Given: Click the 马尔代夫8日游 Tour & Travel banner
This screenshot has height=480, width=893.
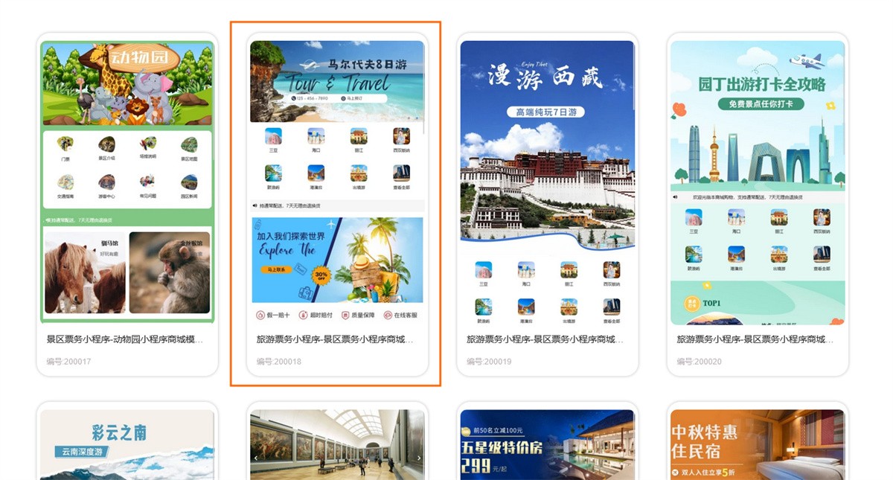Looking at the screenshot, I should tap(337, 81).
